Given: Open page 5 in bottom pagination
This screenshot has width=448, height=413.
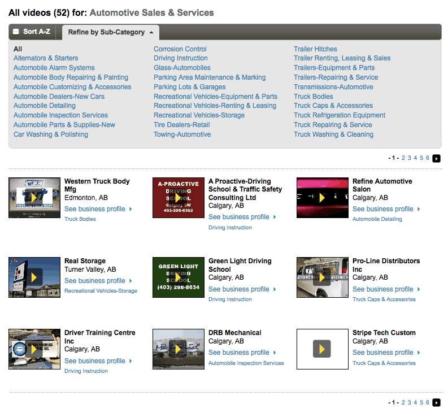Looking at the screenshot, I should pos(421,402).
